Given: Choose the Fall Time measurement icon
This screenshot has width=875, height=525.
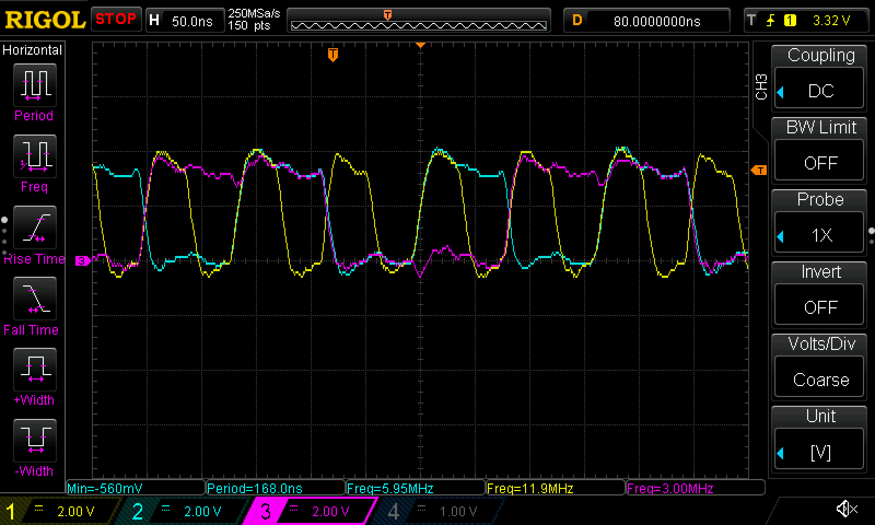Looking at the screenshot, I should click(x=34, y=299).
